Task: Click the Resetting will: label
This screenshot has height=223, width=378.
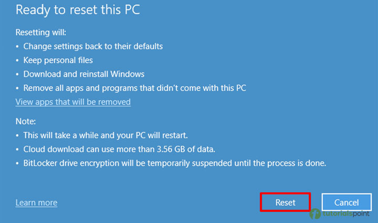Action: [41, 32]
